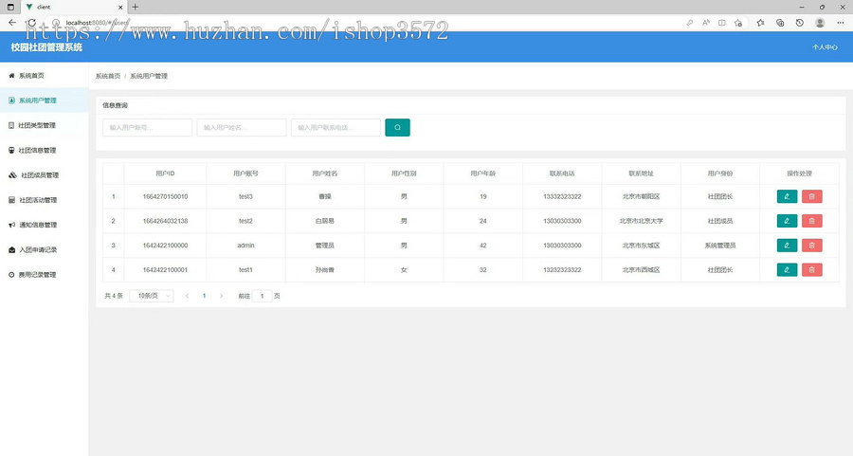The height and width of the screenshot is (456, 853).
Task: Click the admin account cell
Action: [245, 246]
